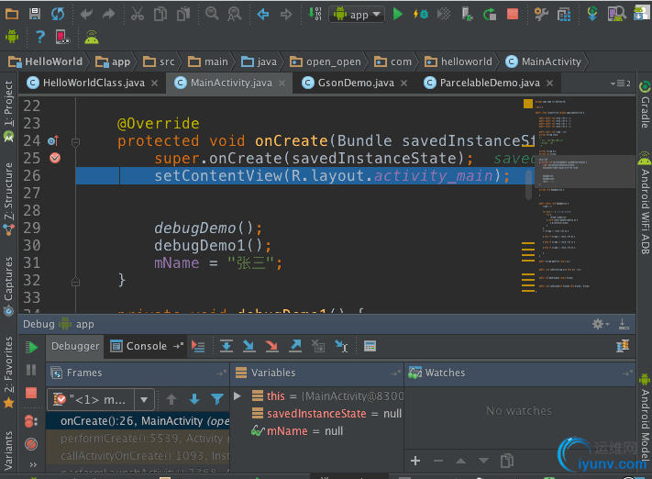Click the next frame down arrow

[x=194, y=399]
